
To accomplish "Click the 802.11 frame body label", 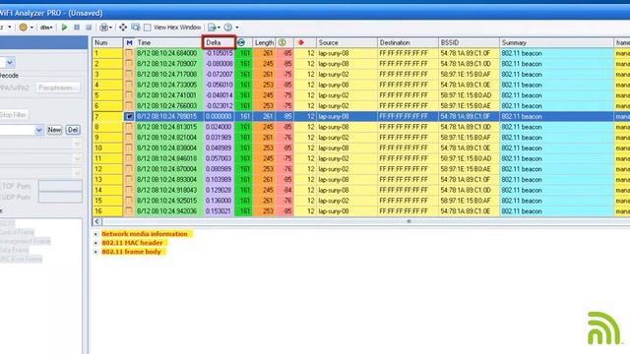I will [131, 252].
